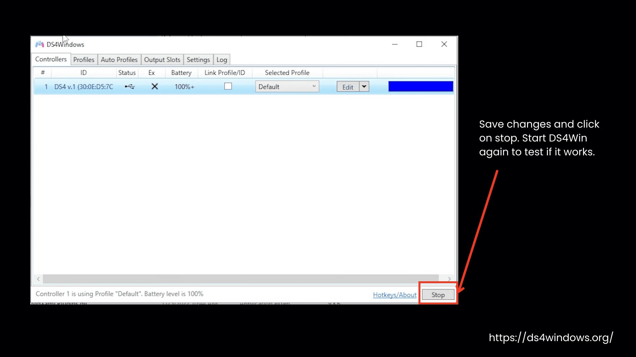Open the Settings tab

click(198, 60)
